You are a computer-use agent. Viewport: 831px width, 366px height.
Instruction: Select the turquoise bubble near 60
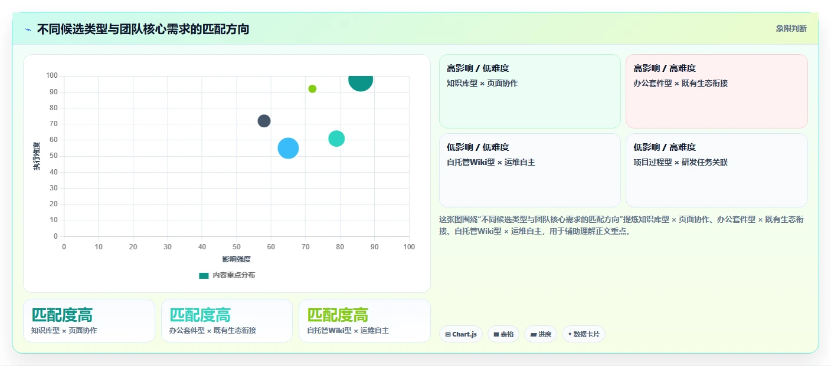pyautogui.click(x=336, y=139)
